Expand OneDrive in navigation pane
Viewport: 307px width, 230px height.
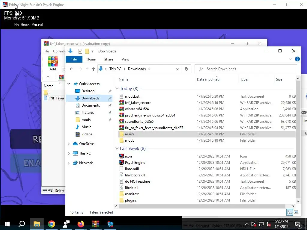point(69,144)
